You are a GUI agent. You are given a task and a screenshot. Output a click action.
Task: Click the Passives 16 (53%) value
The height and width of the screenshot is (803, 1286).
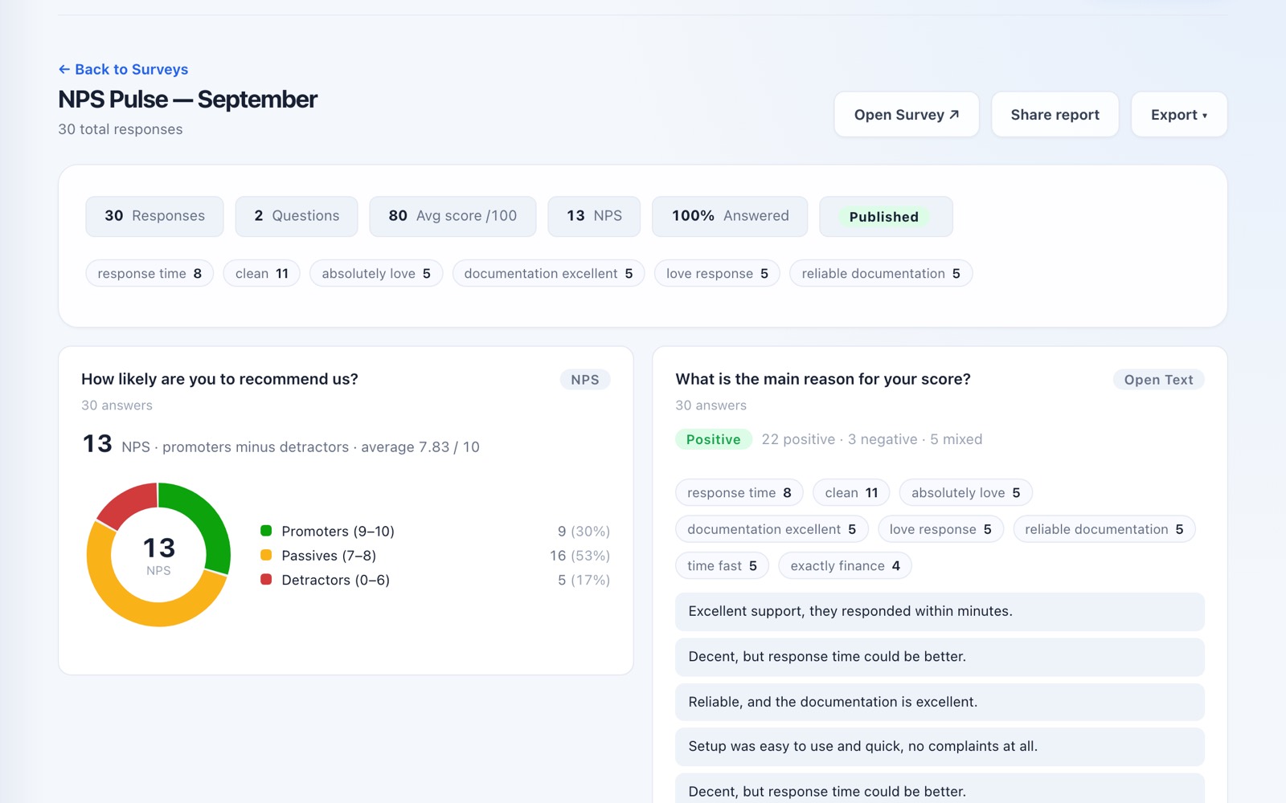coord(580,556)
